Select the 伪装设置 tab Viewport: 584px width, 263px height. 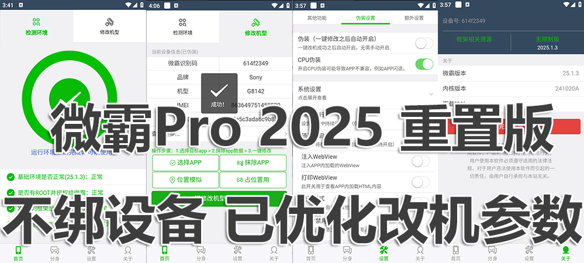[365, 18]
